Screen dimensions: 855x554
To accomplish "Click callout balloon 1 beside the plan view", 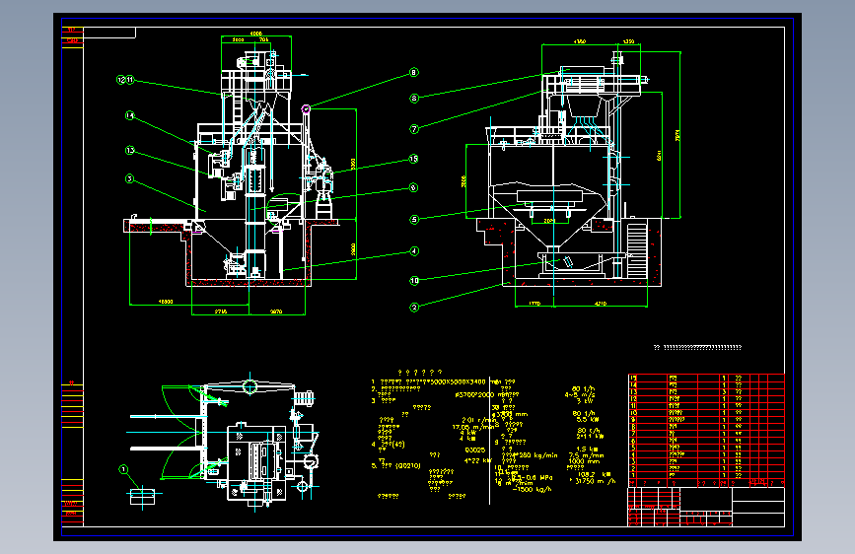I will point(123,469).
